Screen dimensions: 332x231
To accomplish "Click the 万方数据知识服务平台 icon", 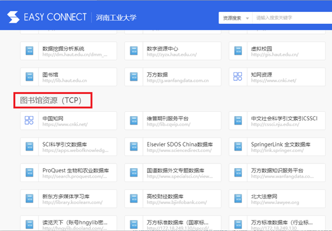I will [x=238, y=172].
